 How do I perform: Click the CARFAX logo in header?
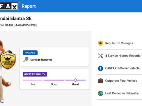(x=9, y=6)
